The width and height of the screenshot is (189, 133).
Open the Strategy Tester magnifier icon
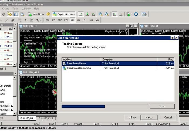point(22,14)
